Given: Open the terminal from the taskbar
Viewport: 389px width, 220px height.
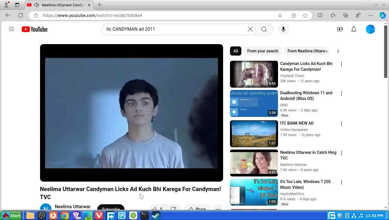Looking at the screenshot, I should [145, 215].
